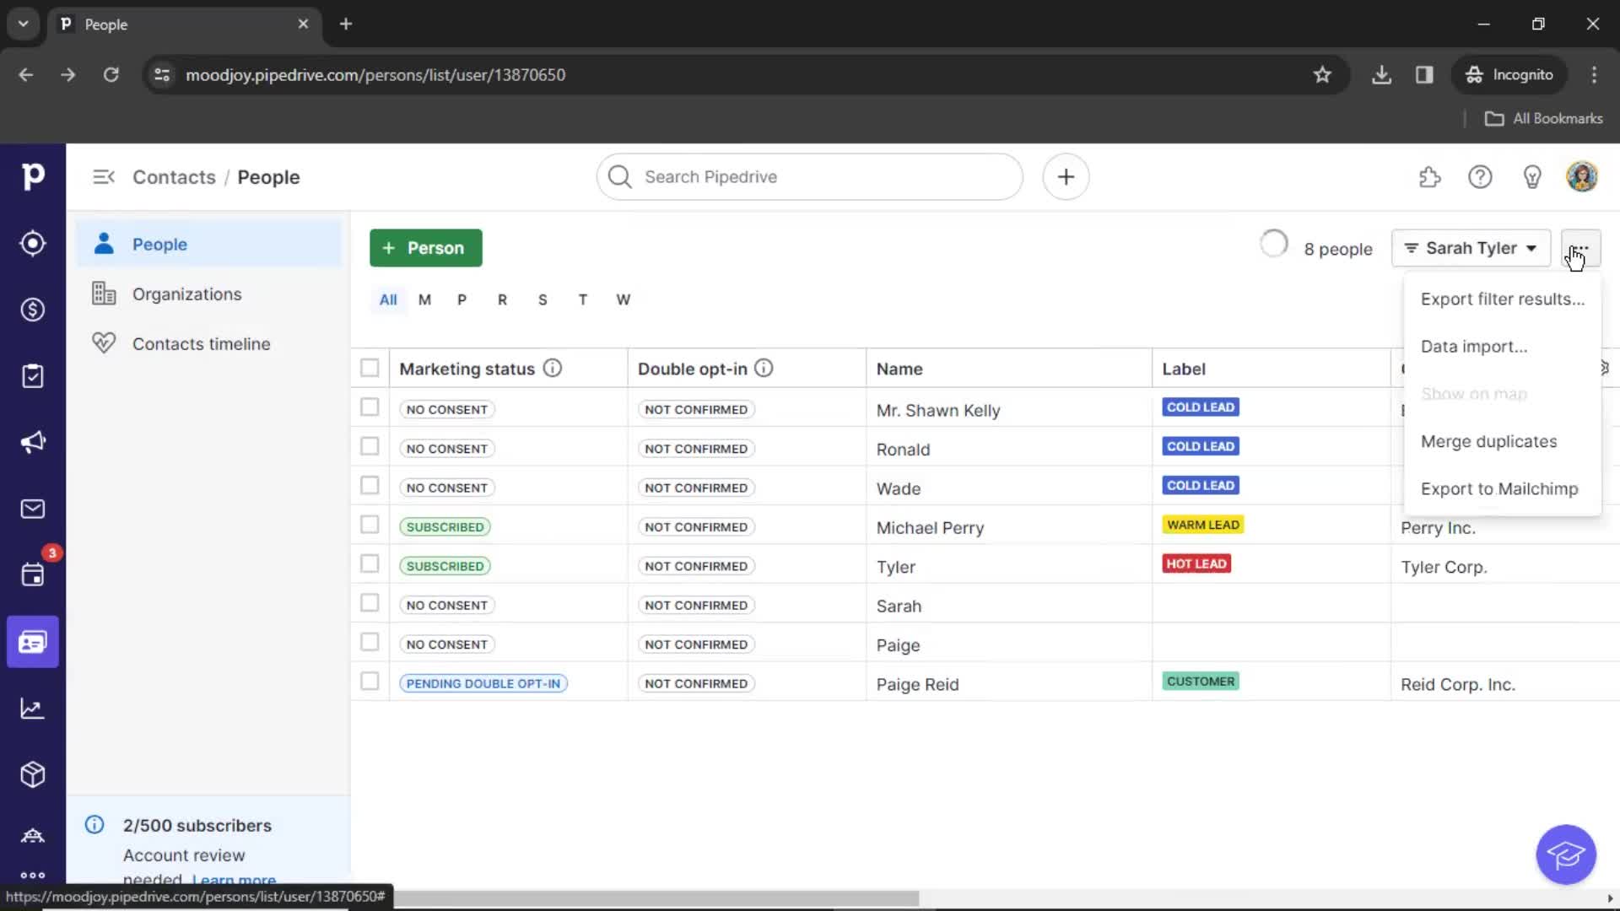1620x911 pixels.
Task: Open Contacts card icon in sidebar
Action: (32, 642)
